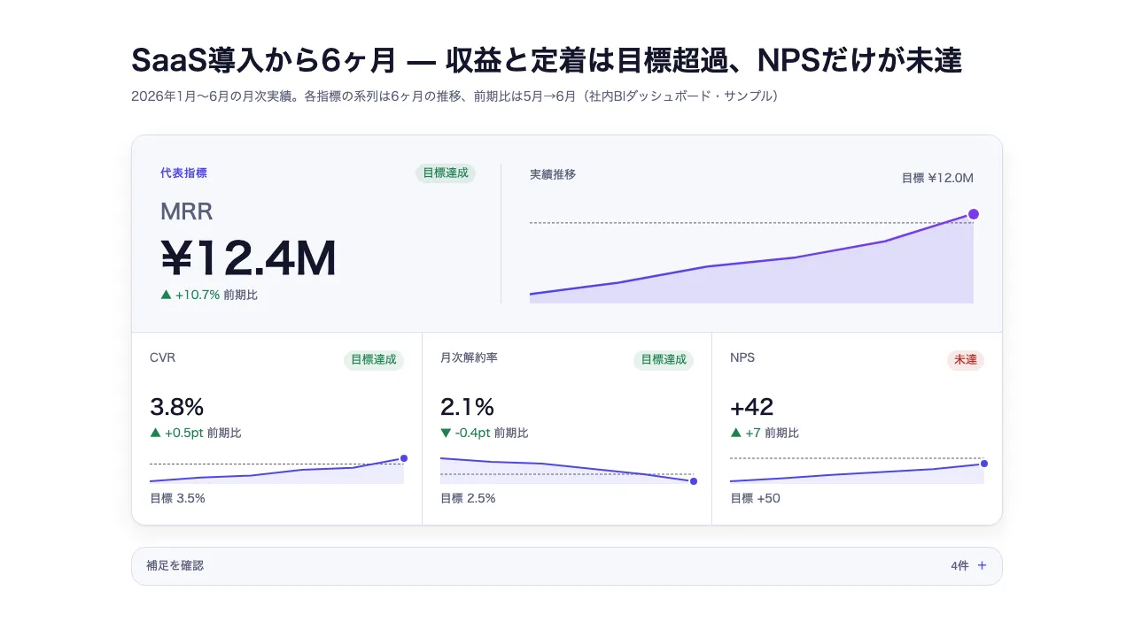Screen dimensions: 1134x637
Task: Click the 月次解約率 card title
Action: tap(469, 358)
